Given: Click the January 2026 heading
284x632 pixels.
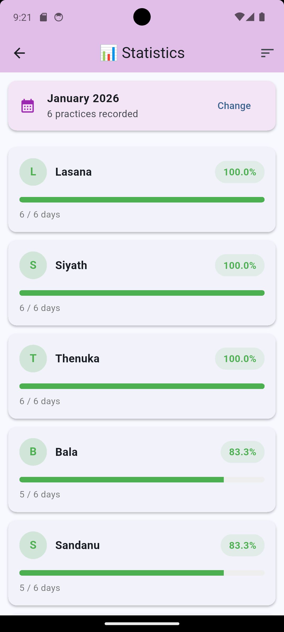Looking at the screenshot, I should (x=83, y=98).
